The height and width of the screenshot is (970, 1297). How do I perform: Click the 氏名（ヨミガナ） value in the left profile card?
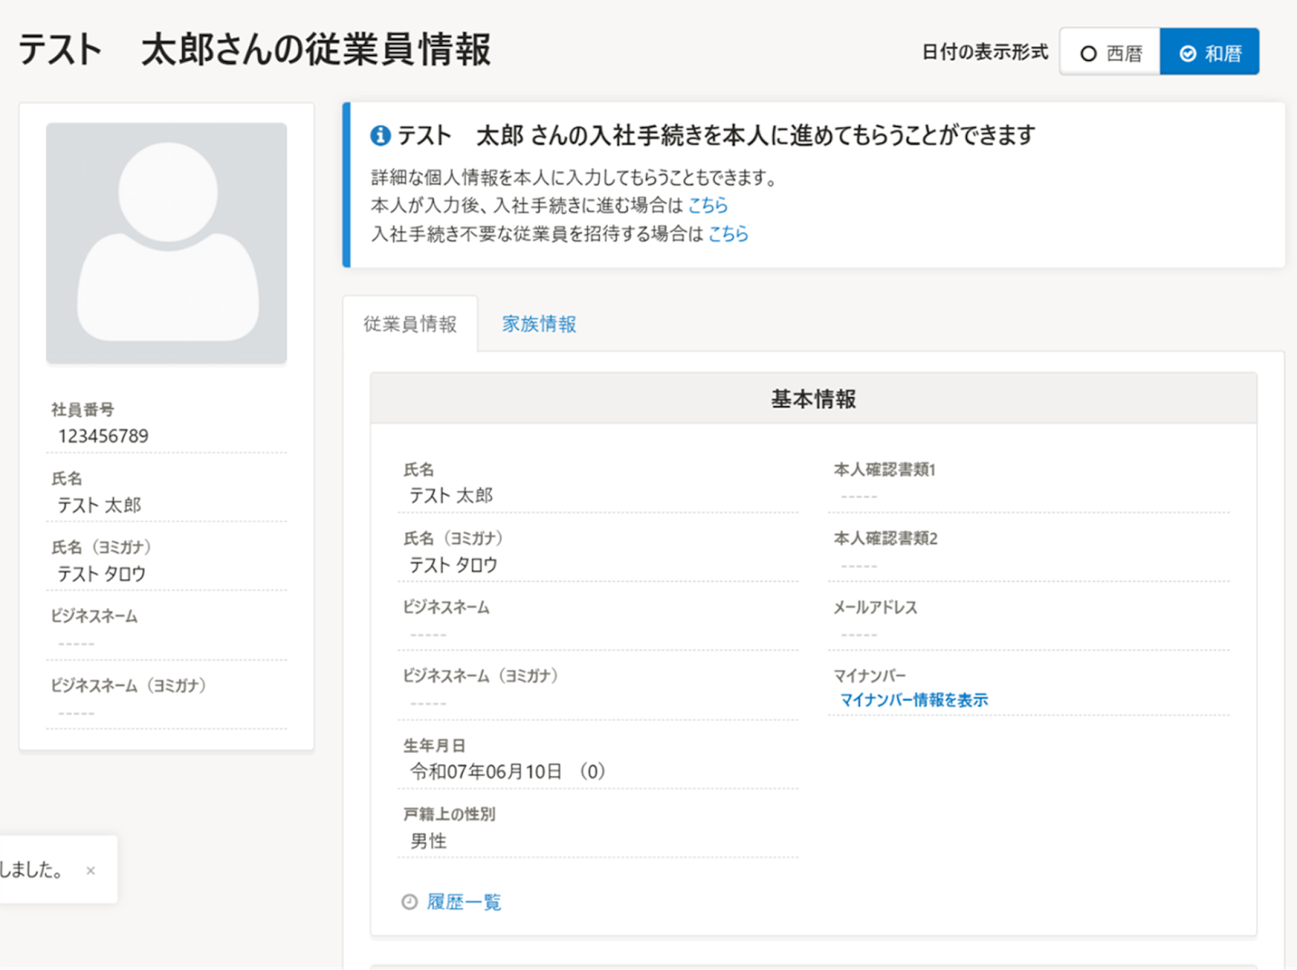coord(101,574)
